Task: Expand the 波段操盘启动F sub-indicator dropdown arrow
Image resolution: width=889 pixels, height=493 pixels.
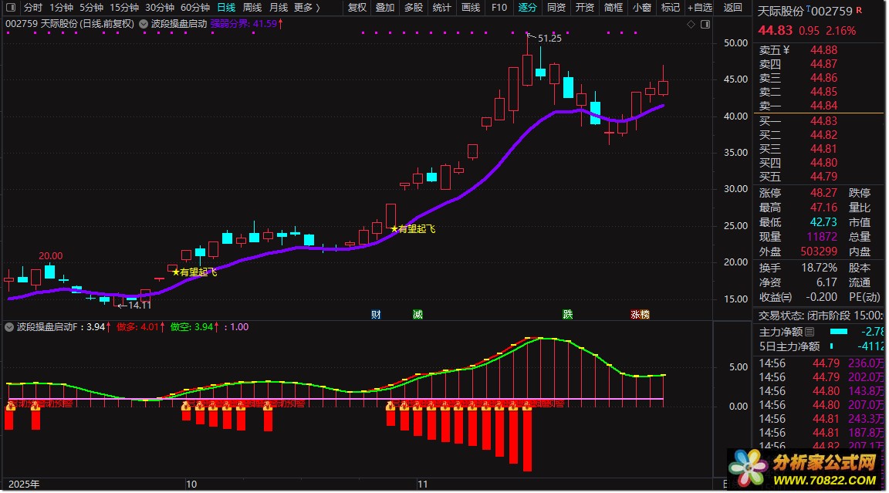Action: coord(9,327)
